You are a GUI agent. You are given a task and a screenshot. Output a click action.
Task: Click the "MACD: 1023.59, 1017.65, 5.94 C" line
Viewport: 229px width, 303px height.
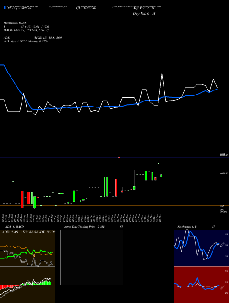coord(26,30)
